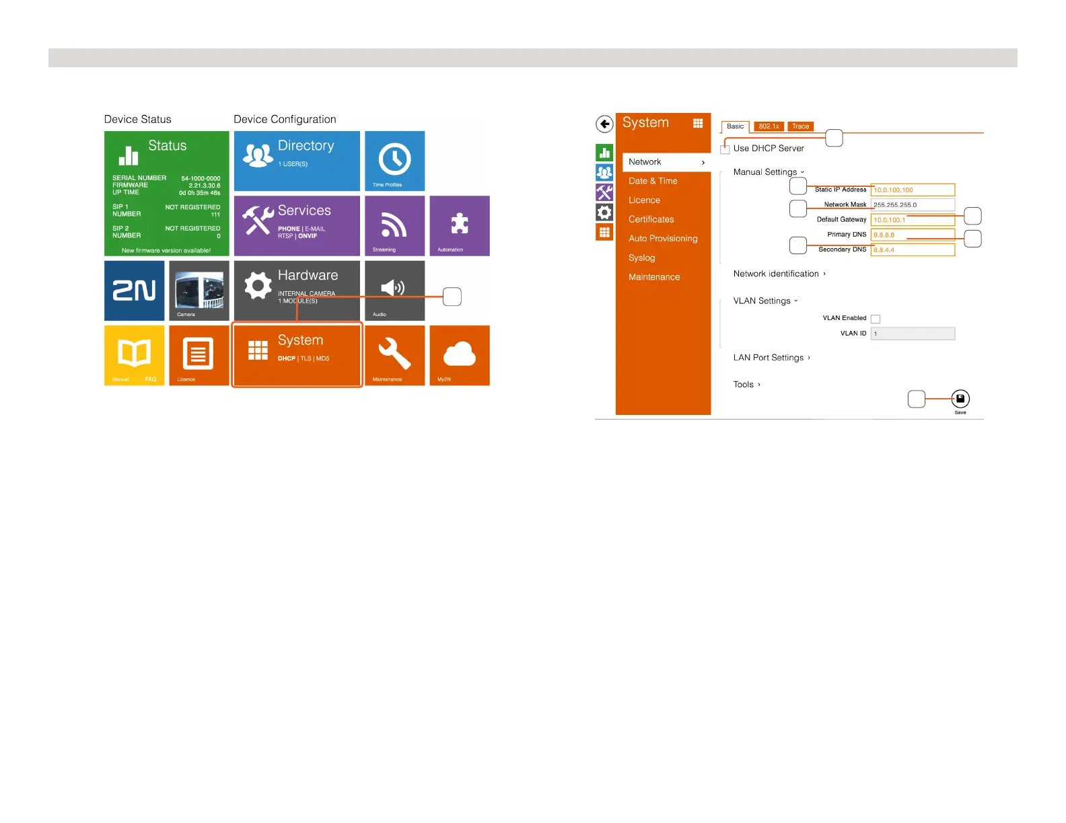Switch to the Basic tab

coord(735,126)
